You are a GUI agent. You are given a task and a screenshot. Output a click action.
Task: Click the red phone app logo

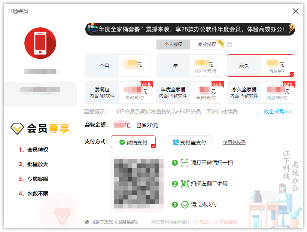click(40, 43)
